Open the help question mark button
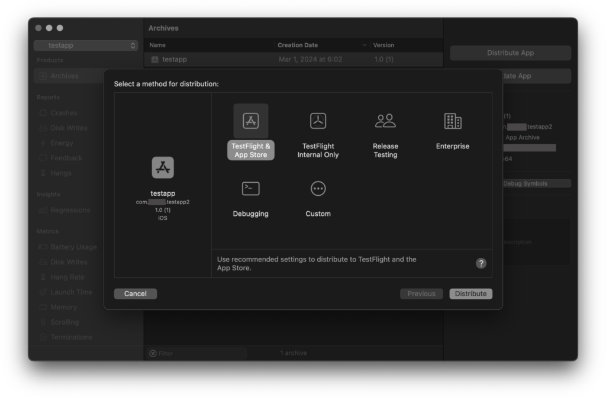This screenshot has width=606, height=398. (x=481, y=263)
